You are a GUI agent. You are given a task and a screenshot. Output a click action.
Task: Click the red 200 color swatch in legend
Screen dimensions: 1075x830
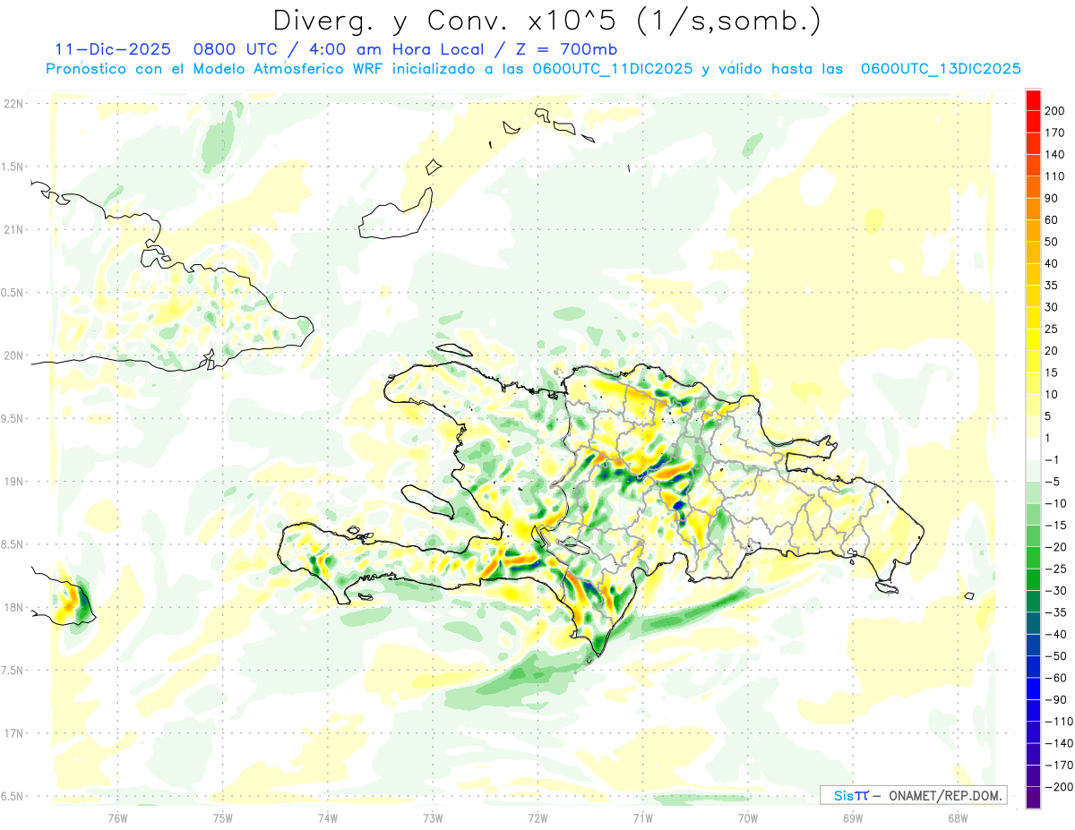click(x=1033, y=100)
